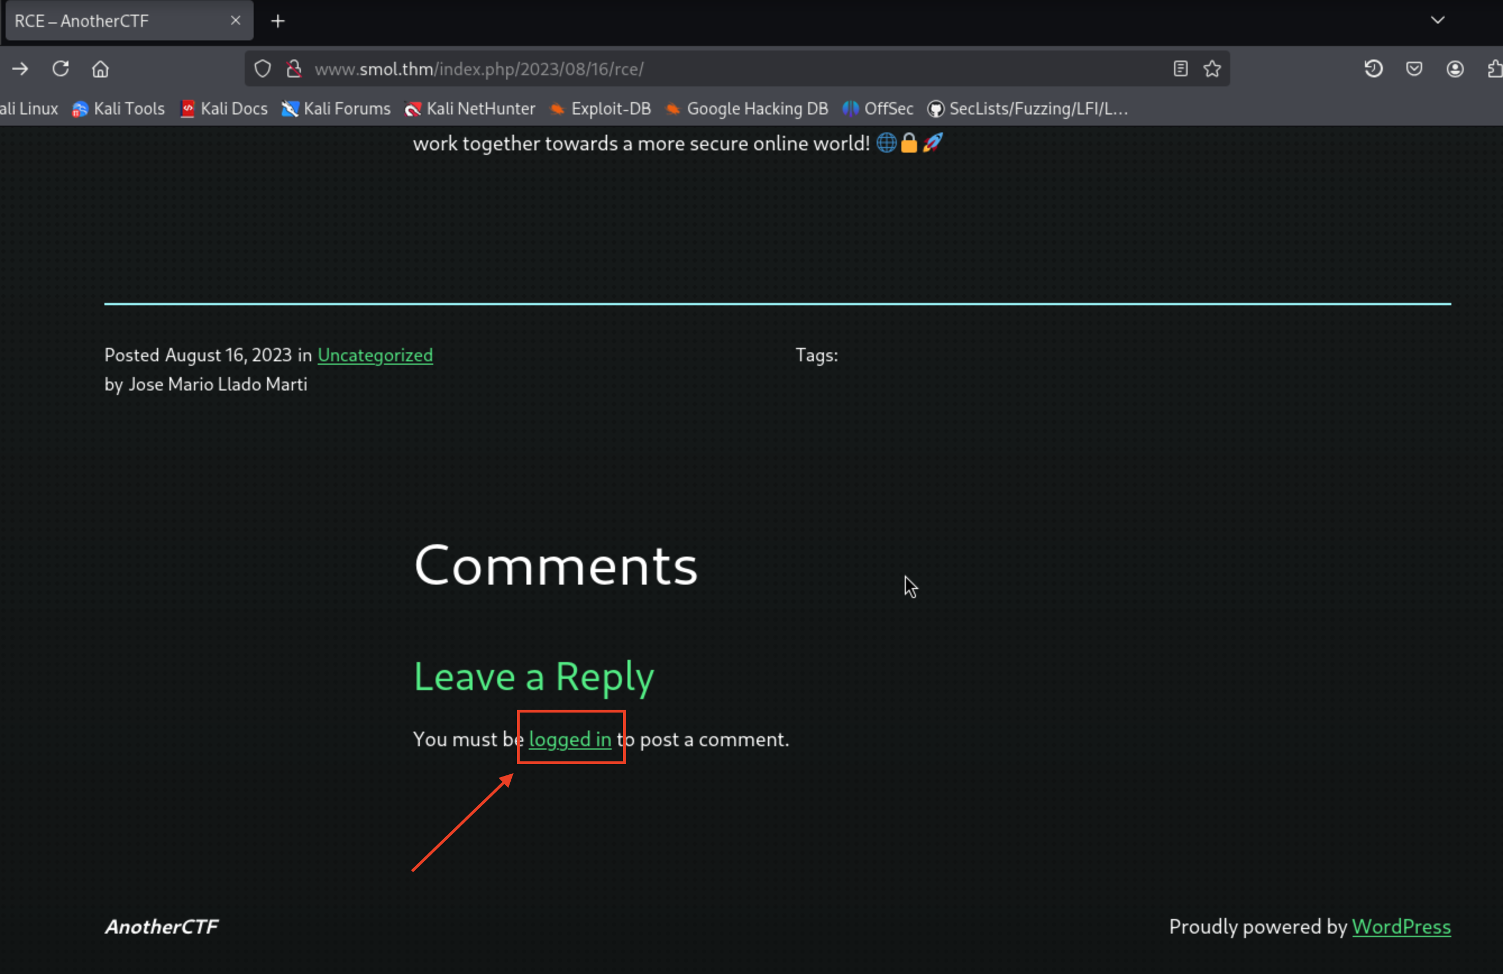This screenshot has height=974, width=1503.
Task: Open the Exploit-DB bookmark
Action: tap(601, 109)
